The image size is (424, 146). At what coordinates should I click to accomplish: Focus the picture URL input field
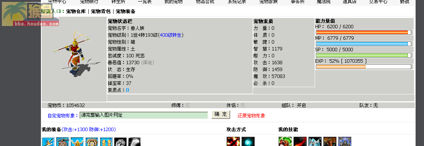pyautogui.click(x=144, y=115)
